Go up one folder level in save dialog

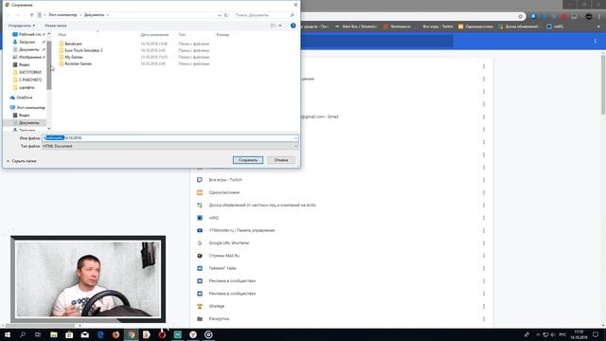tap(31, 15)
